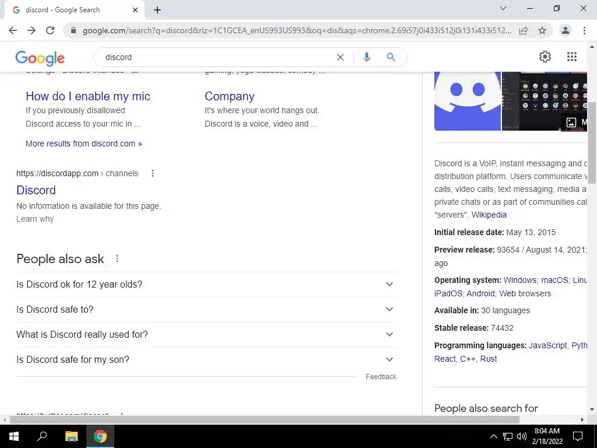Open the Google apps grid
The image size is (597, 448).
click(572, 57)
